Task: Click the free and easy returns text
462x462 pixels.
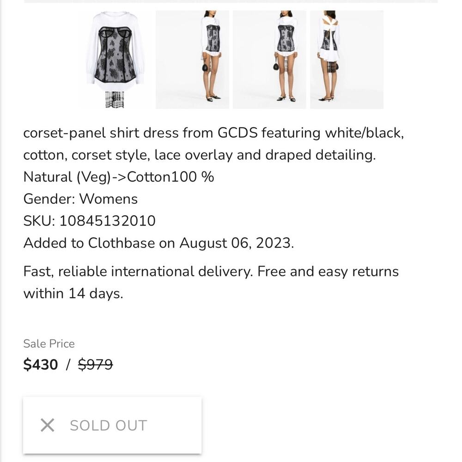Action: (328, 271)
